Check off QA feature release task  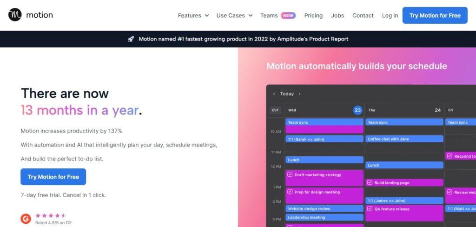point(370,209)
